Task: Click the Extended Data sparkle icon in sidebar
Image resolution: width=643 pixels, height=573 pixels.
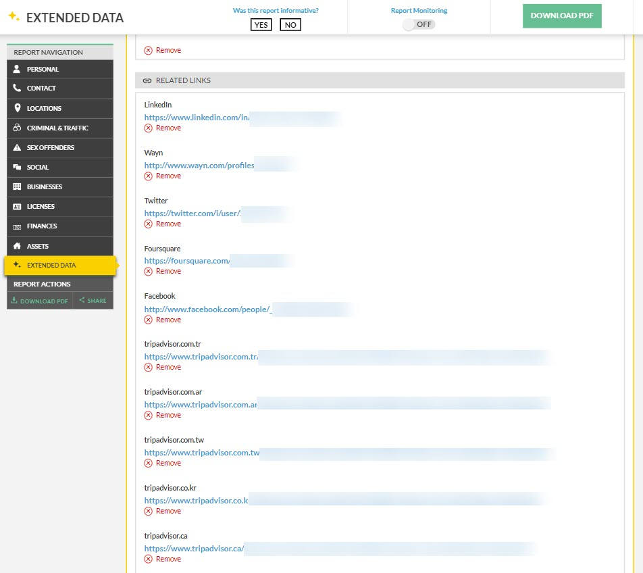Action: click(17, 265)
